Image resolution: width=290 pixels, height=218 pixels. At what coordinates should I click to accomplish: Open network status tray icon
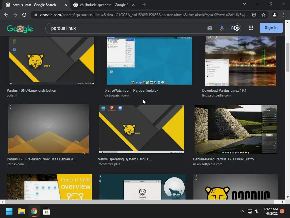250,211
